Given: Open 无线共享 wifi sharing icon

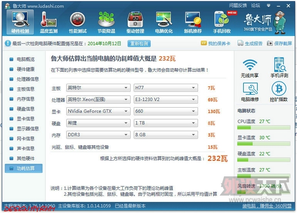Looking at the screenshot, I should (x=250, y=68).
